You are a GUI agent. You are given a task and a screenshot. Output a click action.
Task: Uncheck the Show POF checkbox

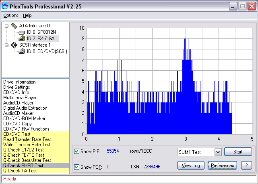(76, 167)
